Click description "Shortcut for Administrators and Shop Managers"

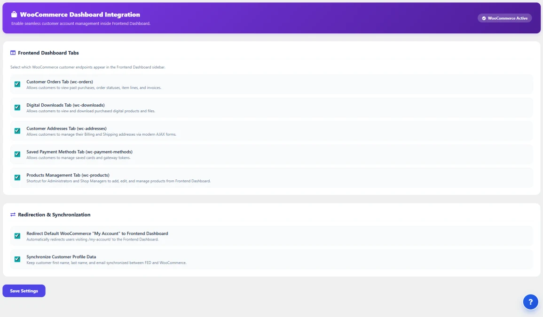tap(118, 181)
